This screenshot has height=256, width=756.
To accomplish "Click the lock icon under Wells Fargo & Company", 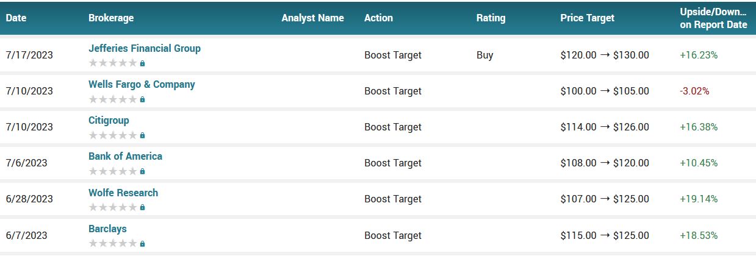I will tap(142, 99).
